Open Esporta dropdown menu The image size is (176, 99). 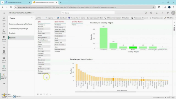50,18
